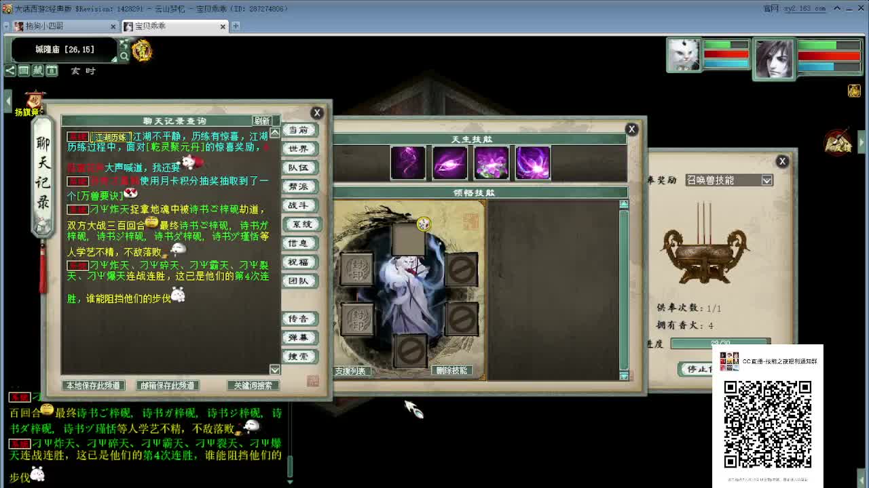Click the 支援列表 button

(x=351, y=371)
